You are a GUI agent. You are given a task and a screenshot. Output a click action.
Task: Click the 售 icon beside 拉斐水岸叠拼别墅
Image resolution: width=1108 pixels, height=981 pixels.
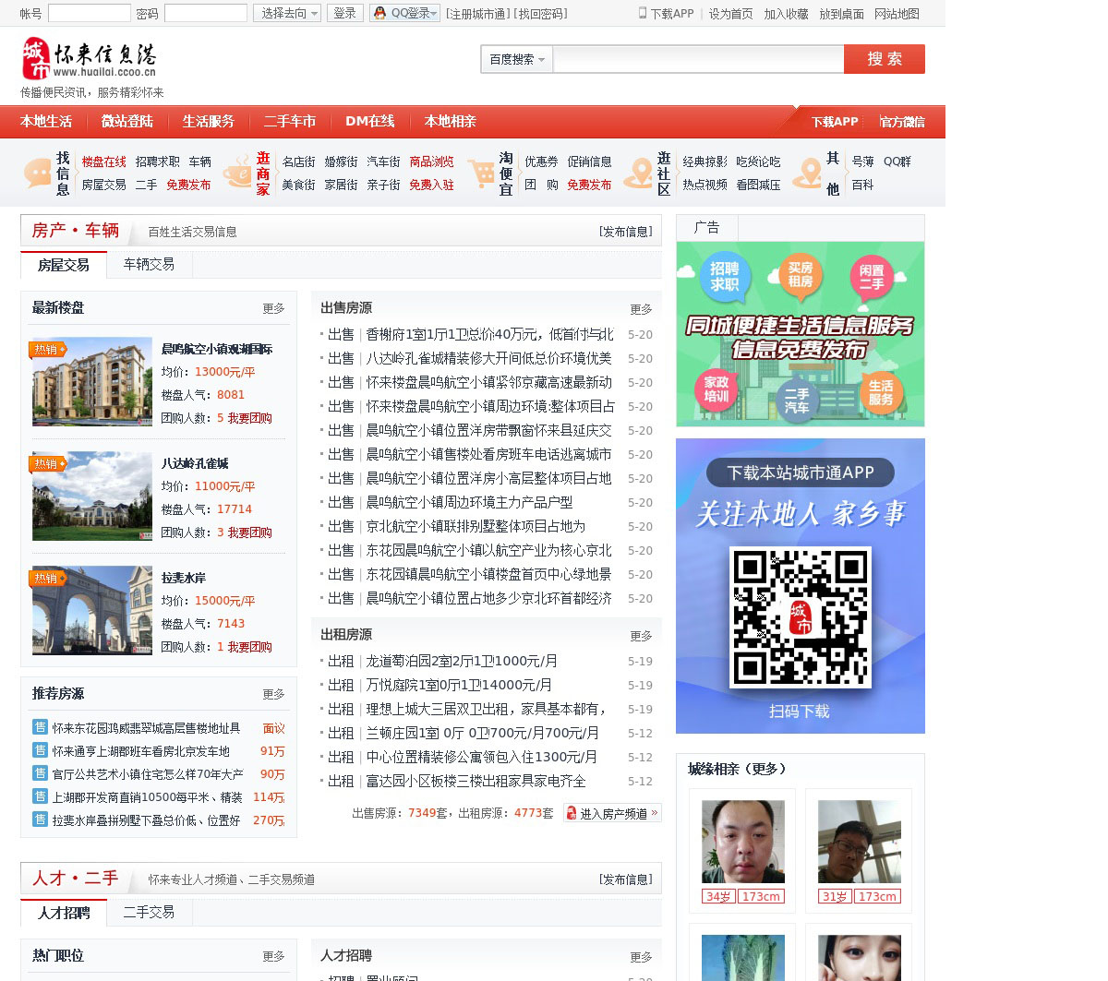pos(40,819)
